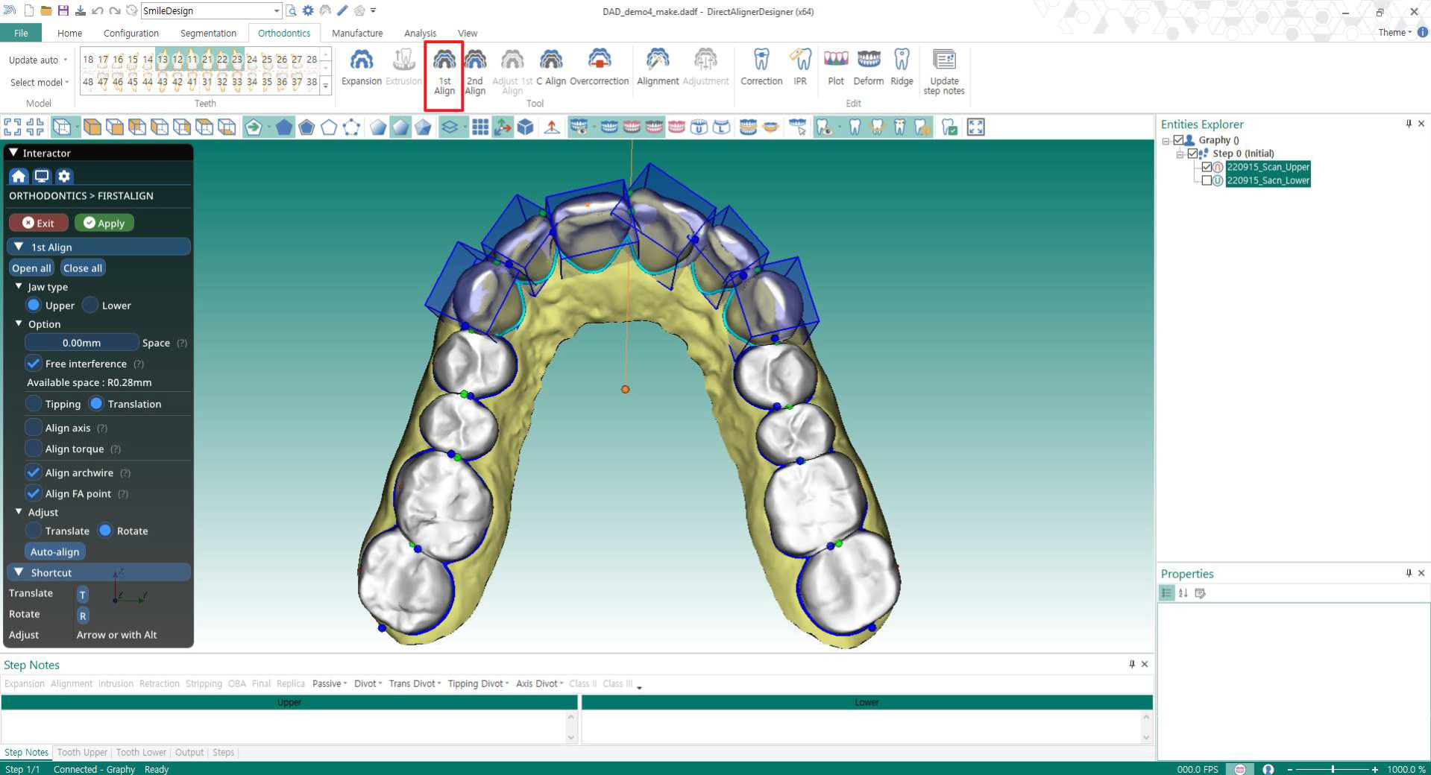Uncheck the Free interference option
This screenshot has width=1431, height=775.
pos(34,364)
